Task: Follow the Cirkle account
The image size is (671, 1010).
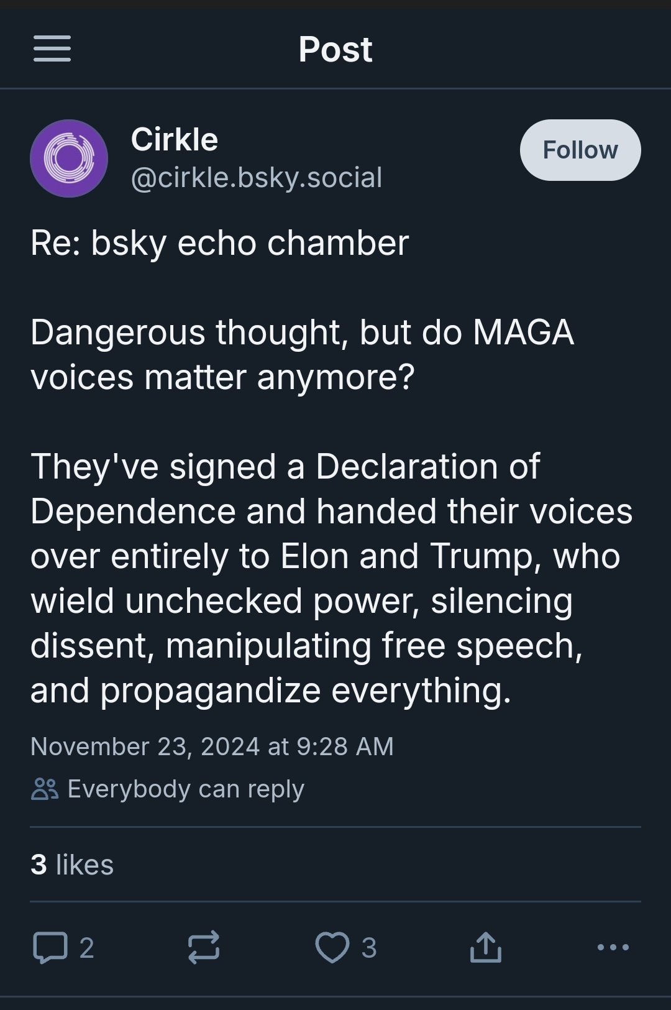Action: tap(580, 150)
